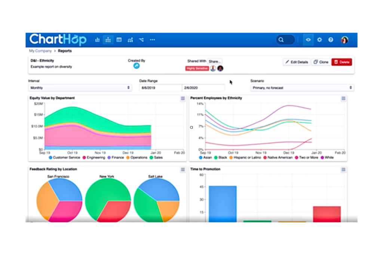Click the eye view icon near settings
The height and width of the screenshot is (255, 383).
coord(308,40)
